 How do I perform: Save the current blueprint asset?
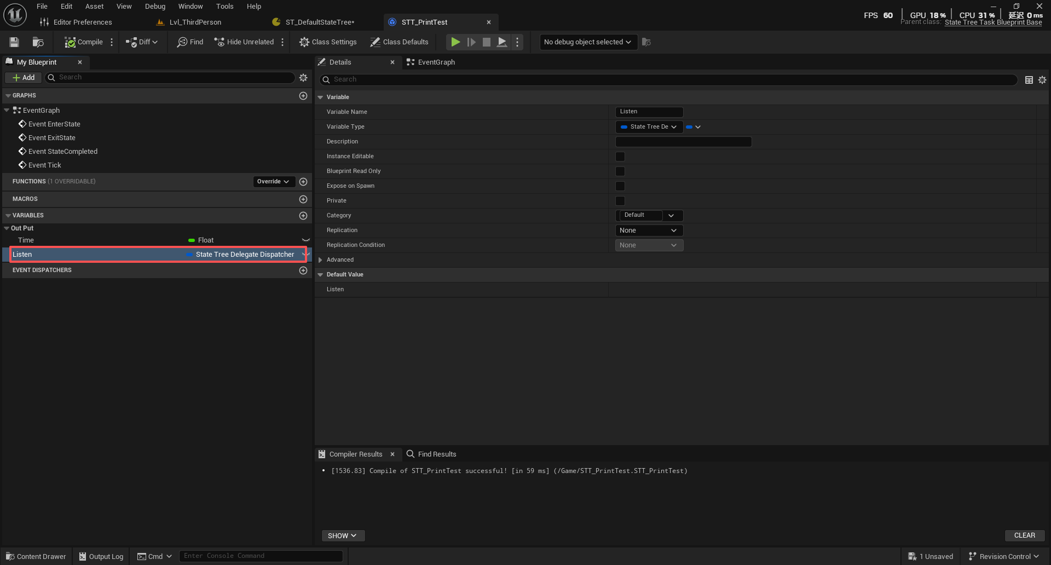(x=14, y=42)
